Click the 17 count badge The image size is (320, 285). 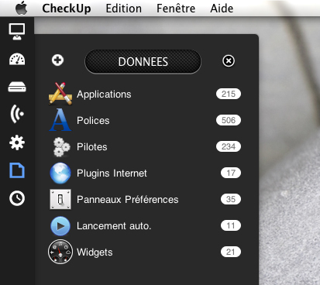(231, 173)
